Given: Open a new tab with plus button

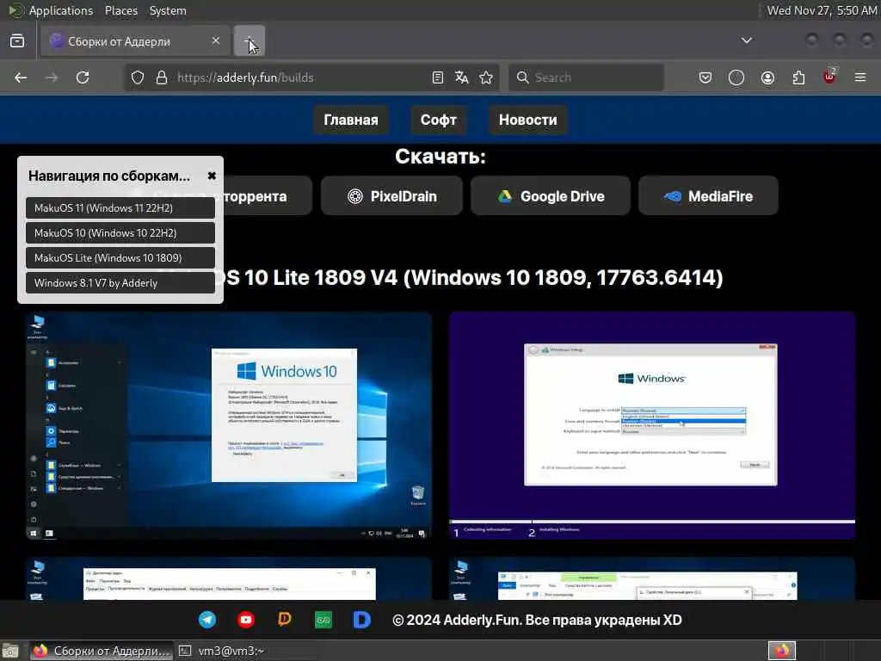Looking at the screenshot, I should pyautogui.click(x=249, y=40).
